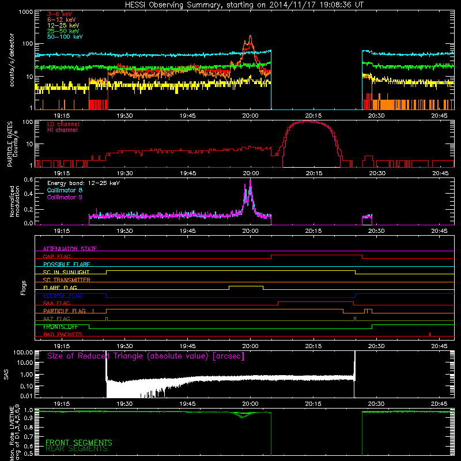Click the 19:15 tick label under the flags panel

[x=62, y=346]
